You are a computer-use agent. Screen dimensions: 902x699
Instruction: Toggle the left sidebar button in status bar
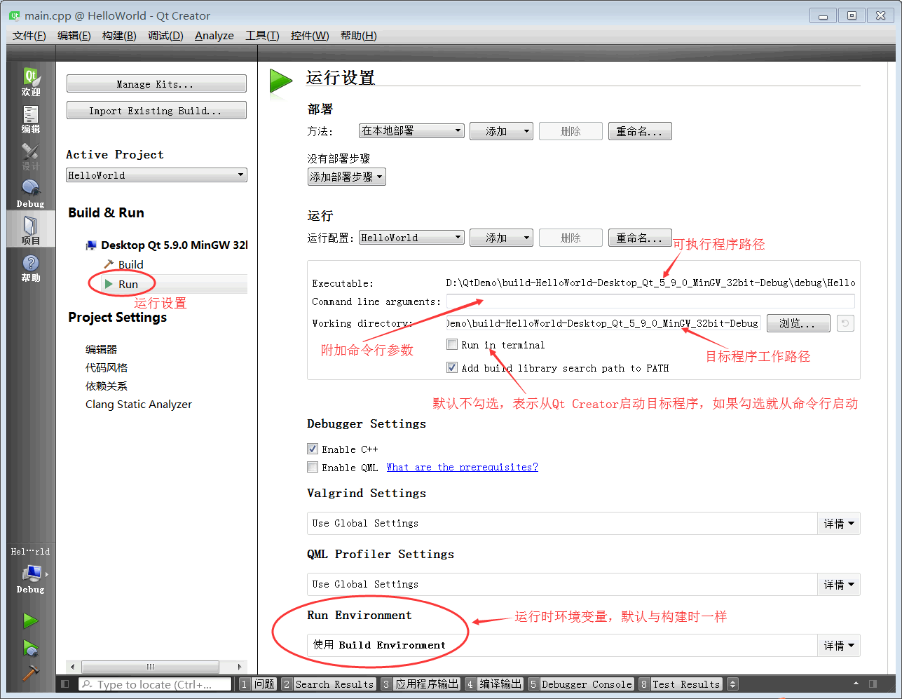[65, 684]
